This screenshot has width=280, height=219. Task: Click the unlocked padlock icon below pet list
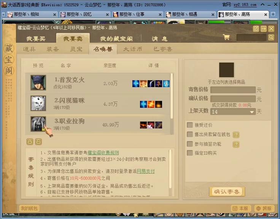(x=38, y=142)
